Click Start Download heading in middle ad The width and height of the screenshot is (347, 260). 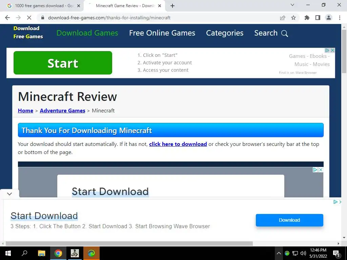coord(110,192)
